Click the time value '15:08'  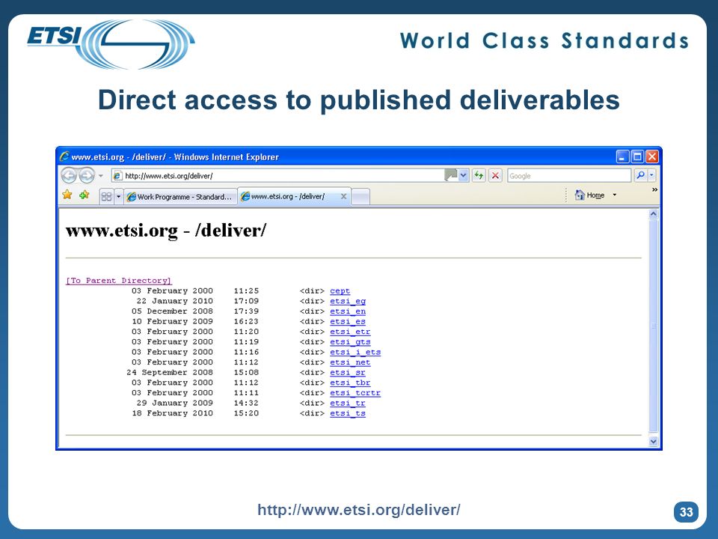[246, 373]
